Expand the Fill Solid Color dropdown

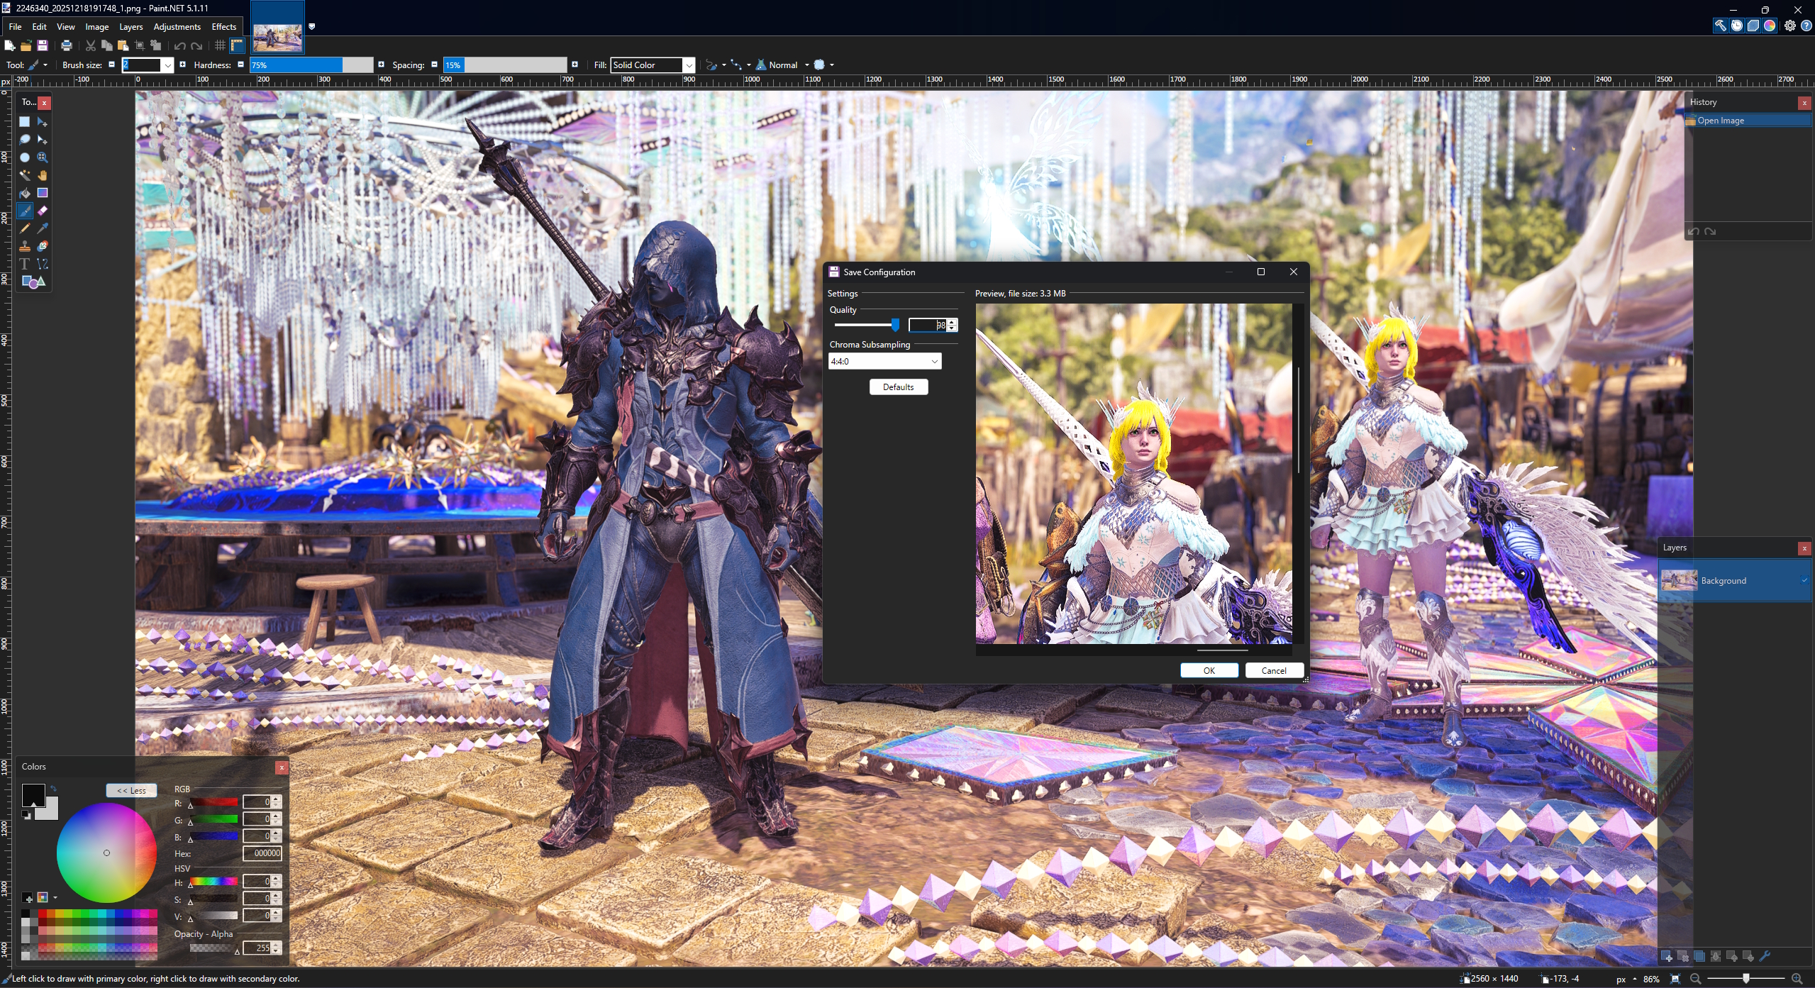click(x=688, y=65)
